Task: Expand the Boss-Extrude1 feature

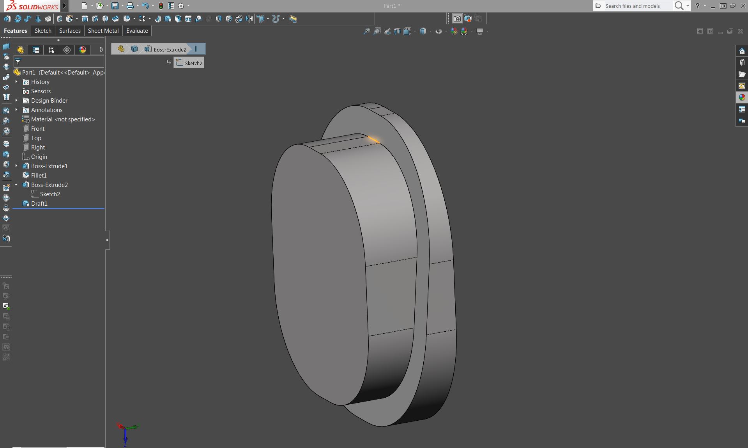Action: 16,166
